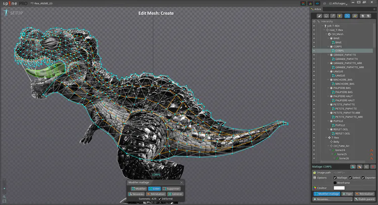Click the slot icon beside CORPS slot
Image resolution: width=378 pixels, height=205 pixels.
(331, 46)
